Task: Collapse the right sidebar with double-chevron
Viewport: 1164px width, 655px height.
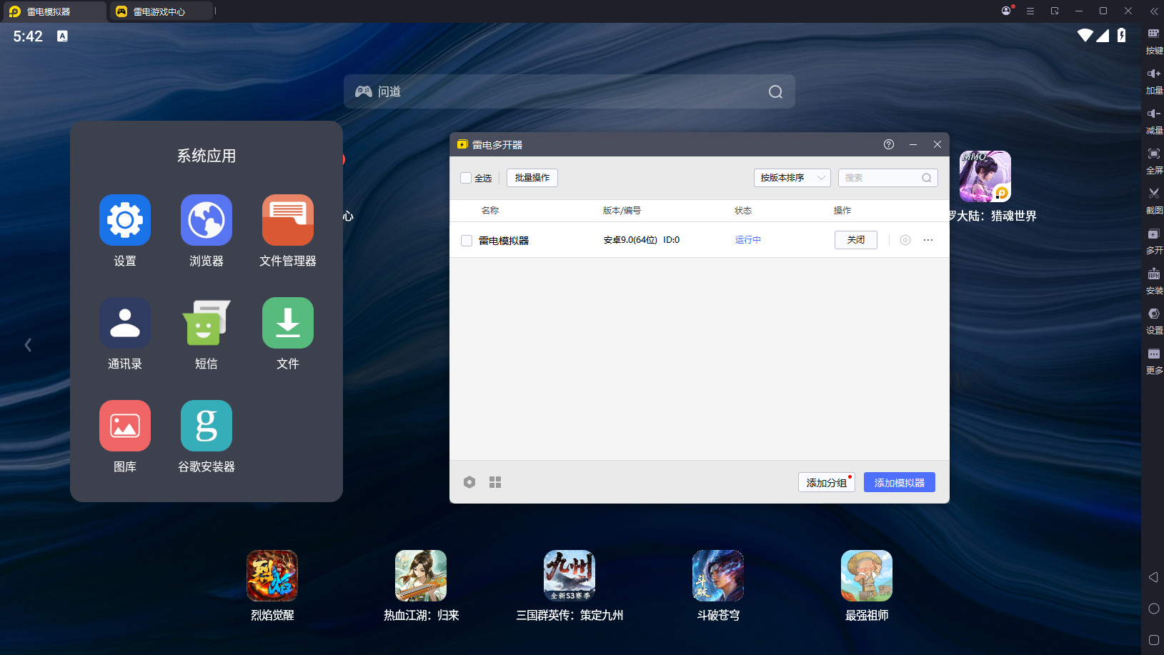Action: tap(1153, 11)
